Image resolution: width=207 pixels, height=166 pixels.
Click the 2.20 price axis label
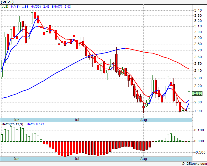(x=198, y=86)
